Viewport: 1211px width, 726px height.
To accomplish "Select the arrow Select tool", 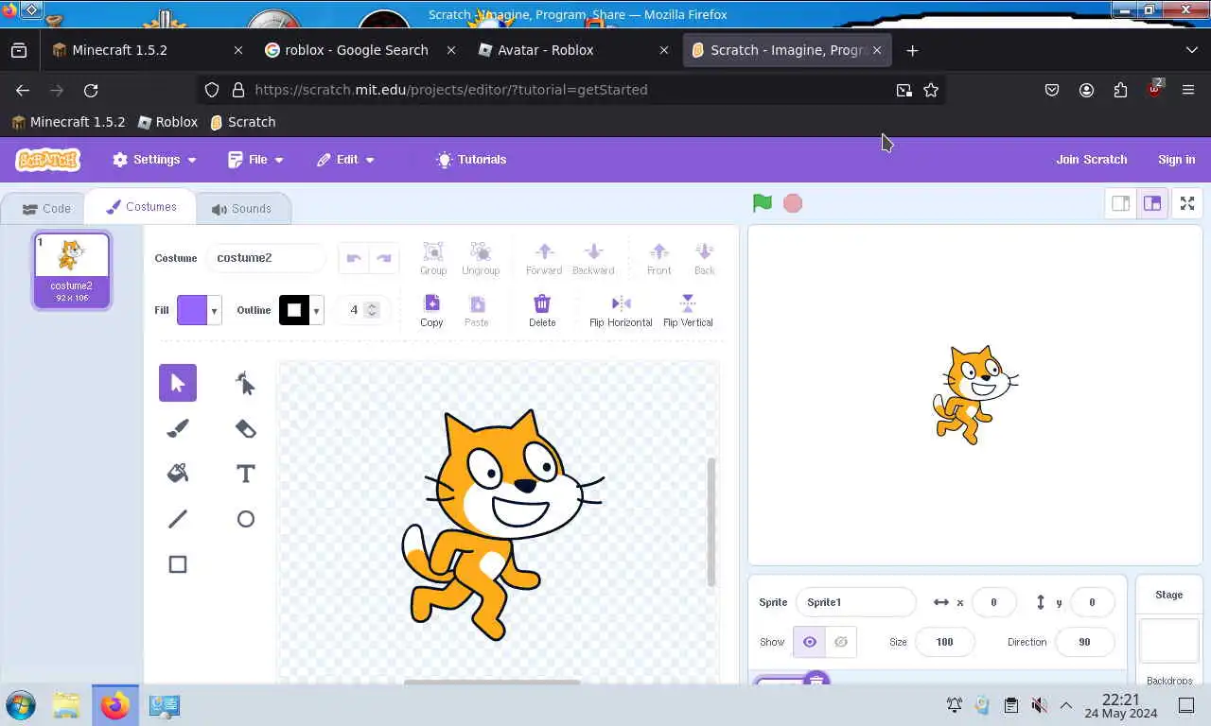I will pos(178,383).
